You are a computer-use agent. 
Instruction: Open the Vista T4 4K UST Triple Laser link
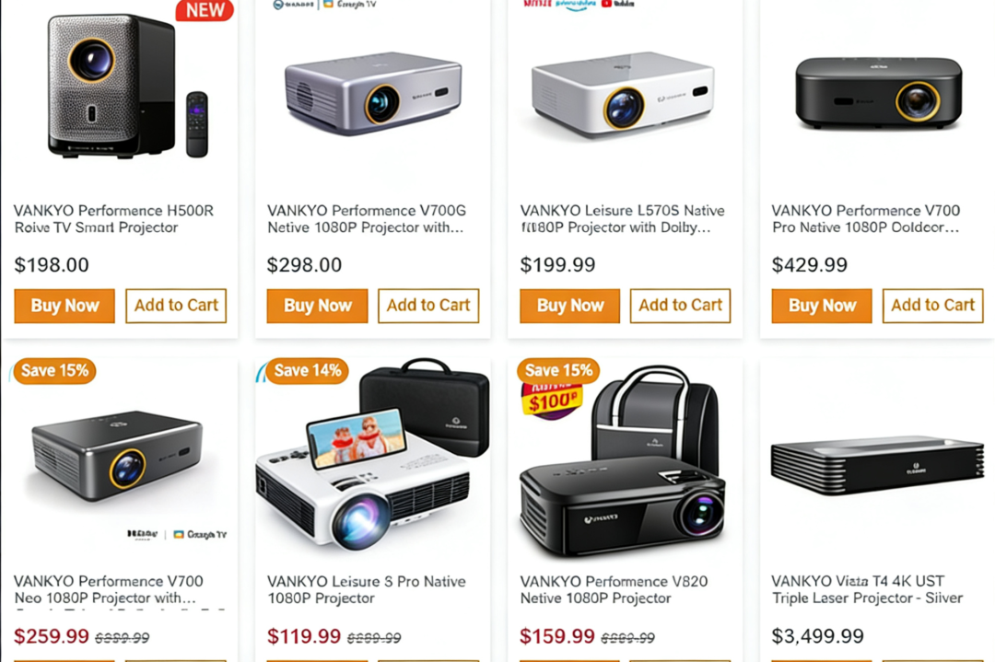click(867, 589)
